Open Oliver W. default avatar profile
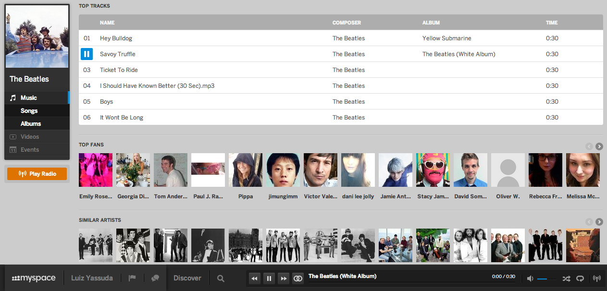Image resolution: width=607 pixels, height=291 pixels. [x=508, y=170]
